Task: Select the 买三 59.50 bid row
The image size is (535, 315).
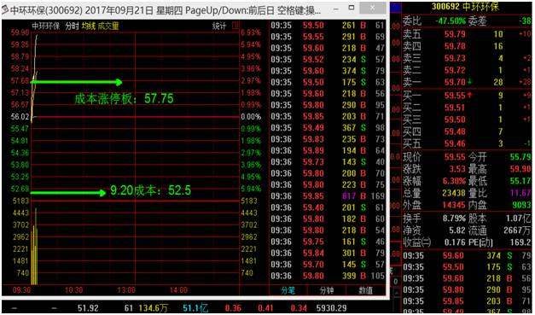Action: coord(467,120)
